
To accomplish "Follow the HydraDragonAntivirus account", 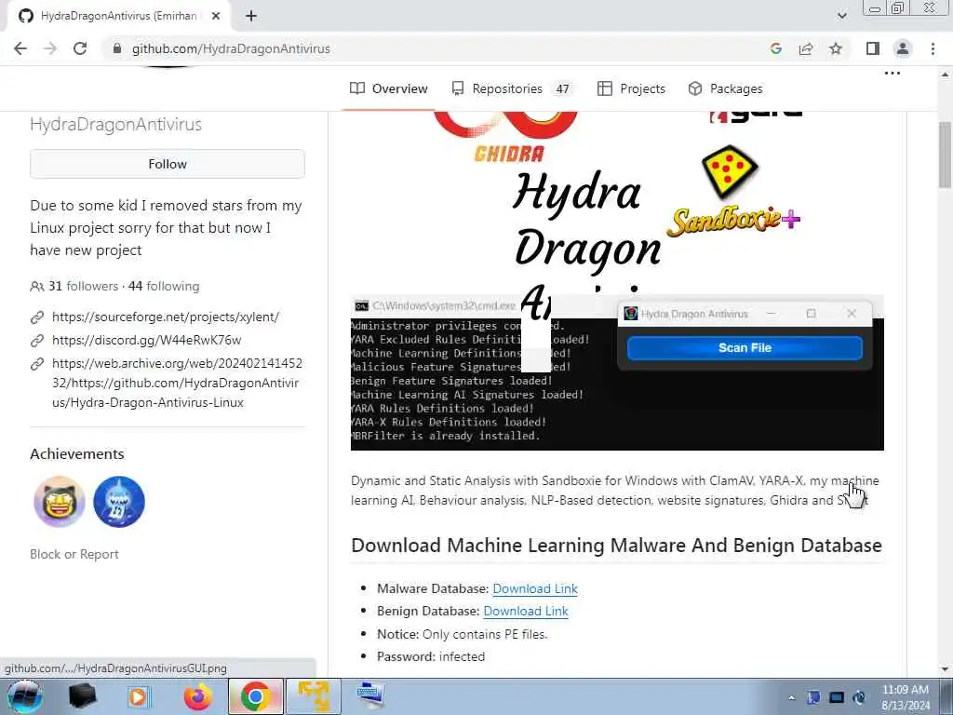I will pos(168,164).
